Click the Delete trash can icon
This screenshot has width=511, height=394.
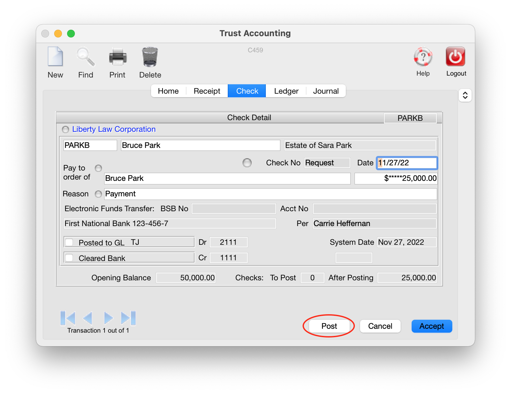pos(150,57)
